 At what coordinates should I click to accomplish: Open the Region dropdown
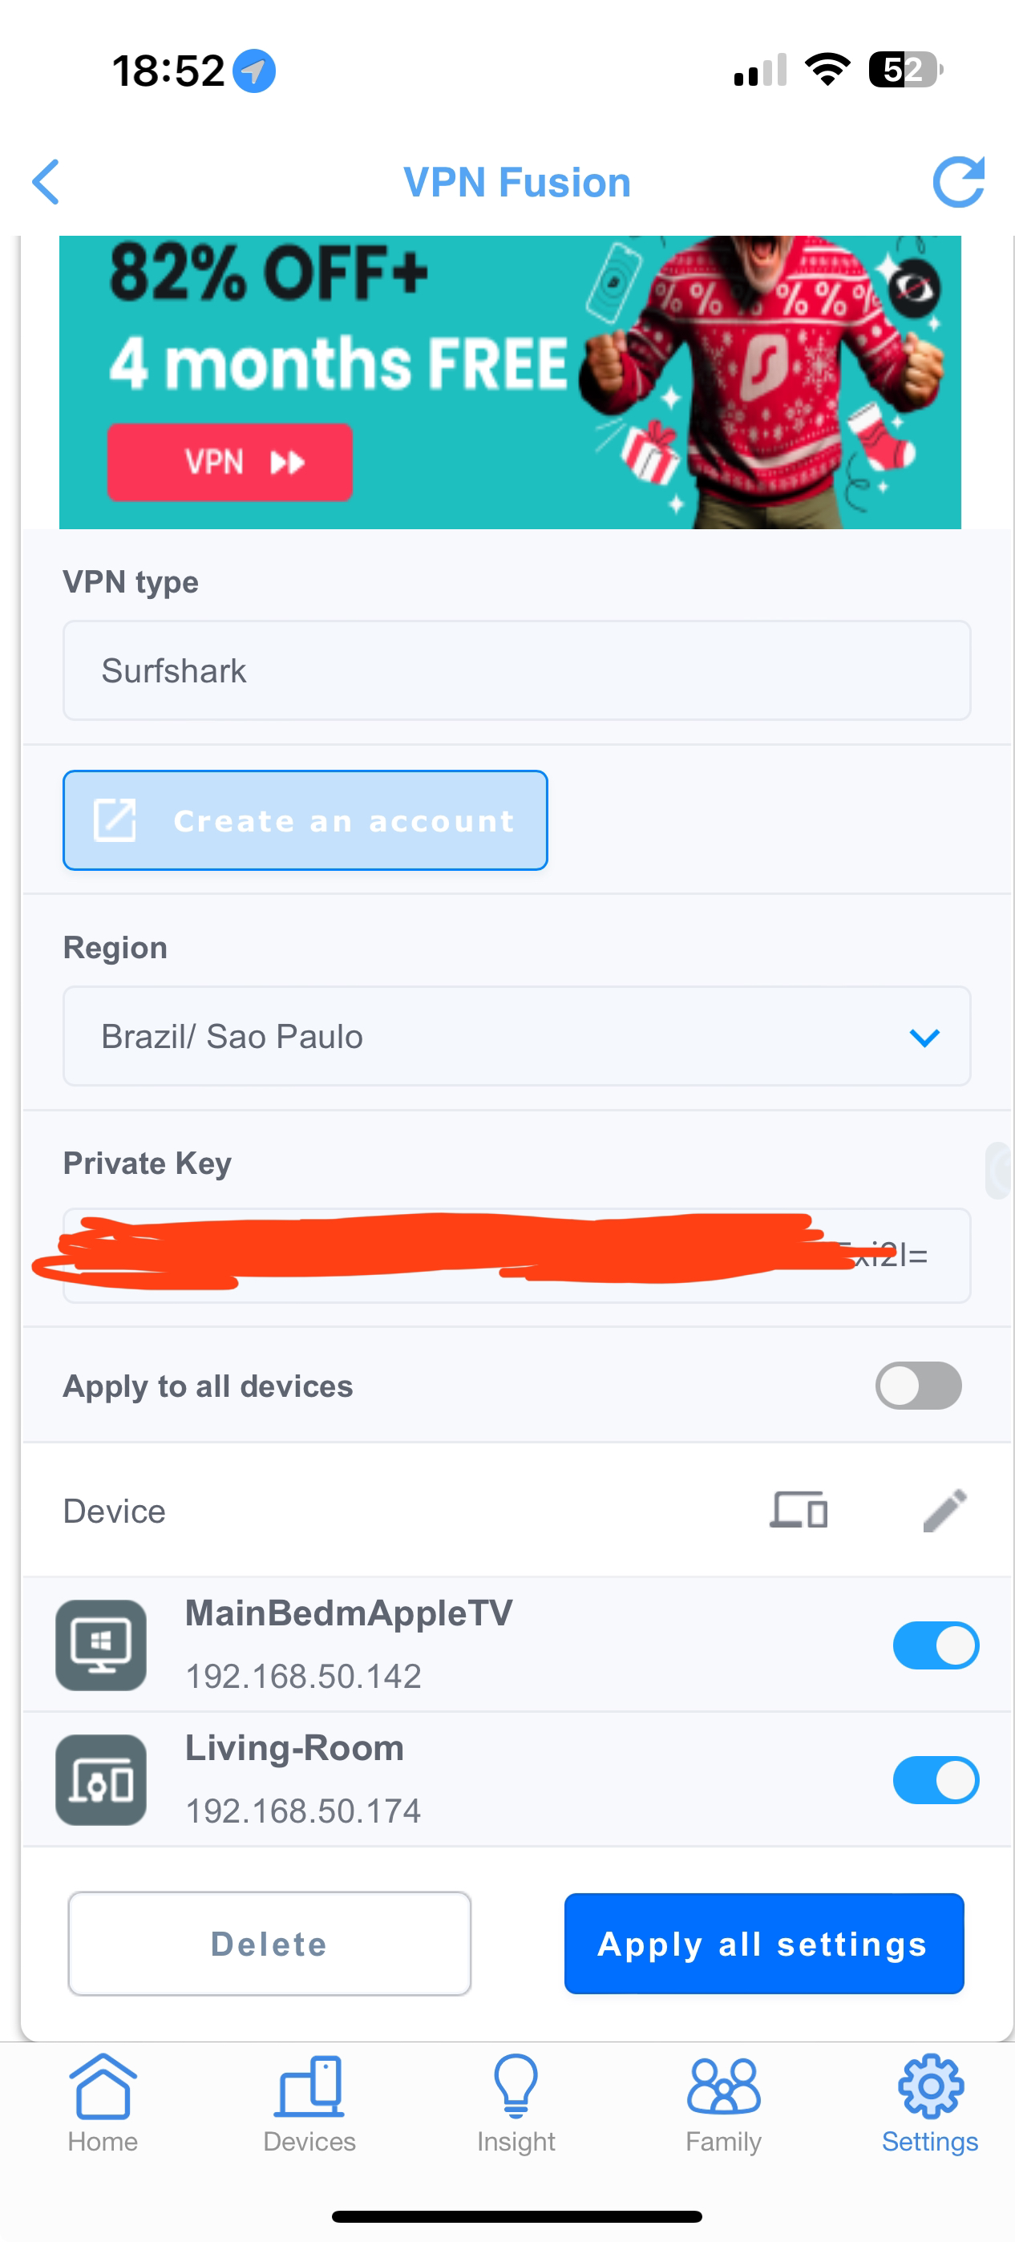pyautogui.click(x=516, y=1036)
